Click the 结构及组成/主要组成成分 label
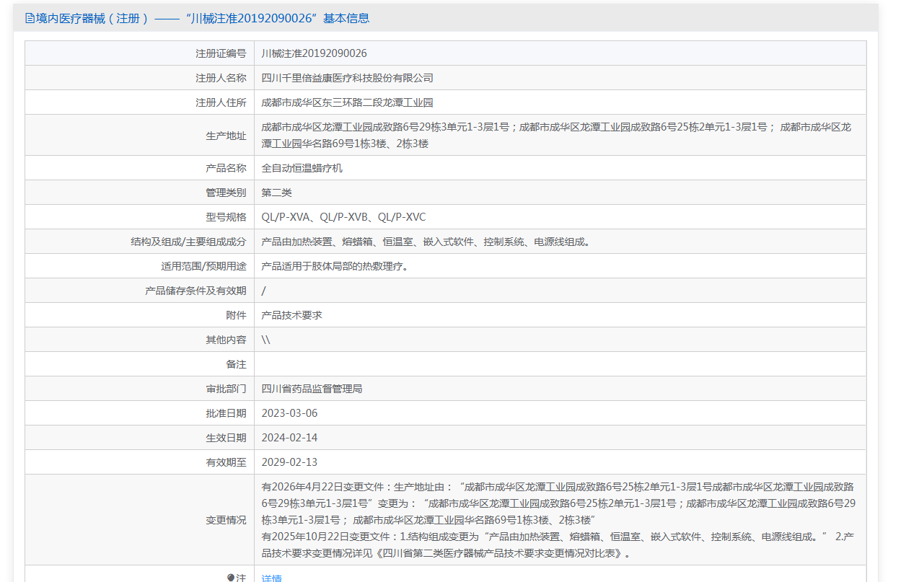The height and width of the screenshot is (582, 919). [188, 242]
